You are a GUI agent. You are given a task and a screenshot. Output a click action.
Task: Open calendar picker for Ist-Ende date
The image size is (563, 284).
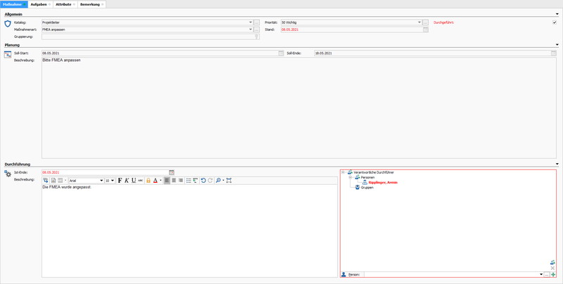(x=171, y=172)
